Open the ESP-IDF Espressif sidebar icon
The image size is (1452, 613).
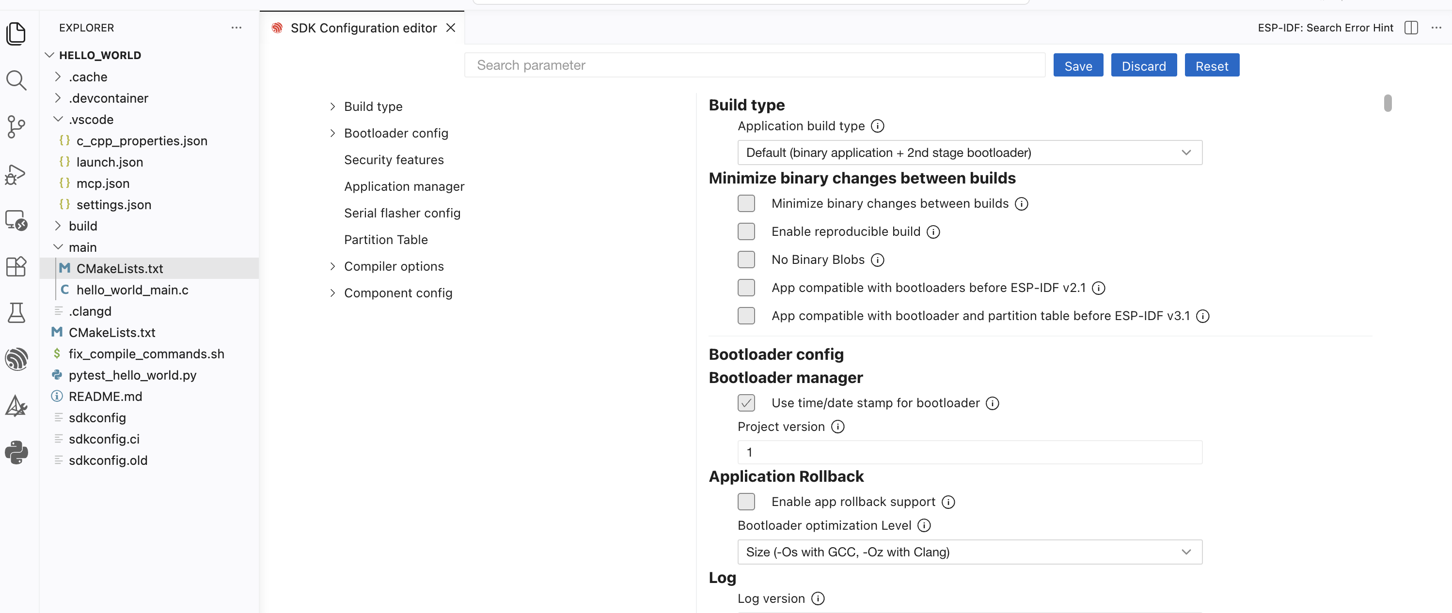(16, 359)
